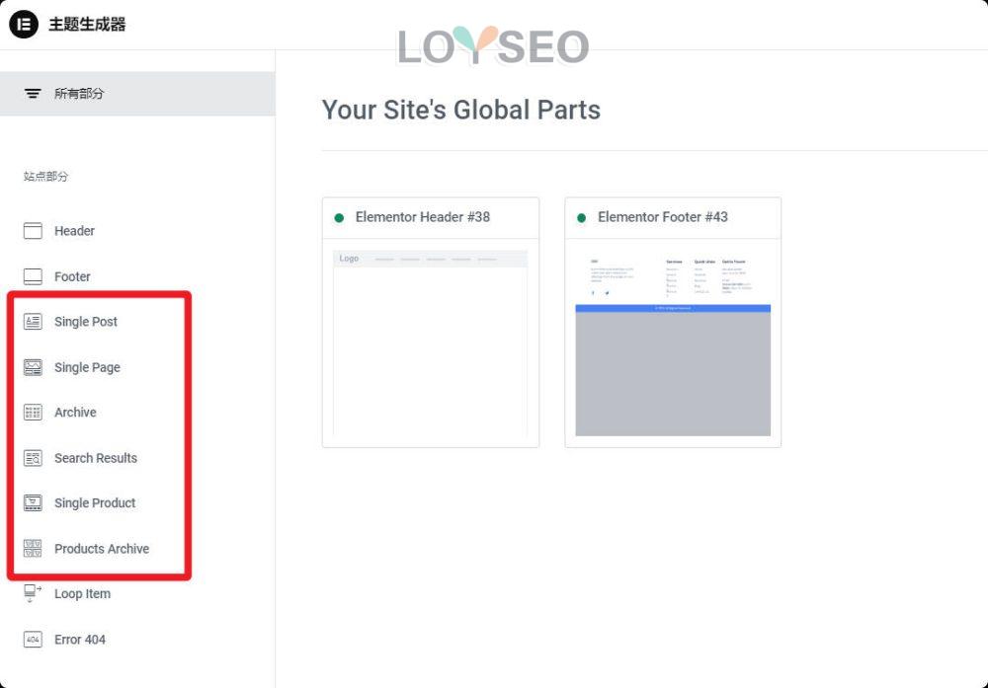Click the filter icon beside 所有部分

pos(33,94)
